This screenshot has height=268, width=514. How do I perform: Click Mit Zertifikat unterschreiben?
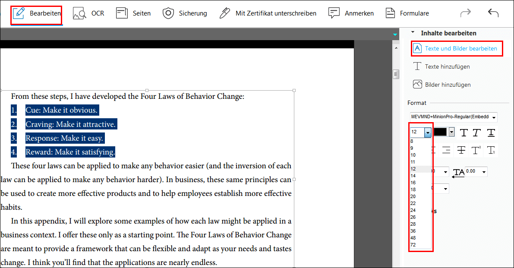268,13
